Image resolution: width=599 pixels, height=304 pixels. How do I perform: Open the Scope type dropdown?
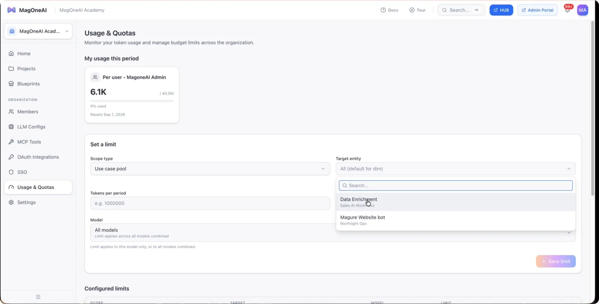210,169
